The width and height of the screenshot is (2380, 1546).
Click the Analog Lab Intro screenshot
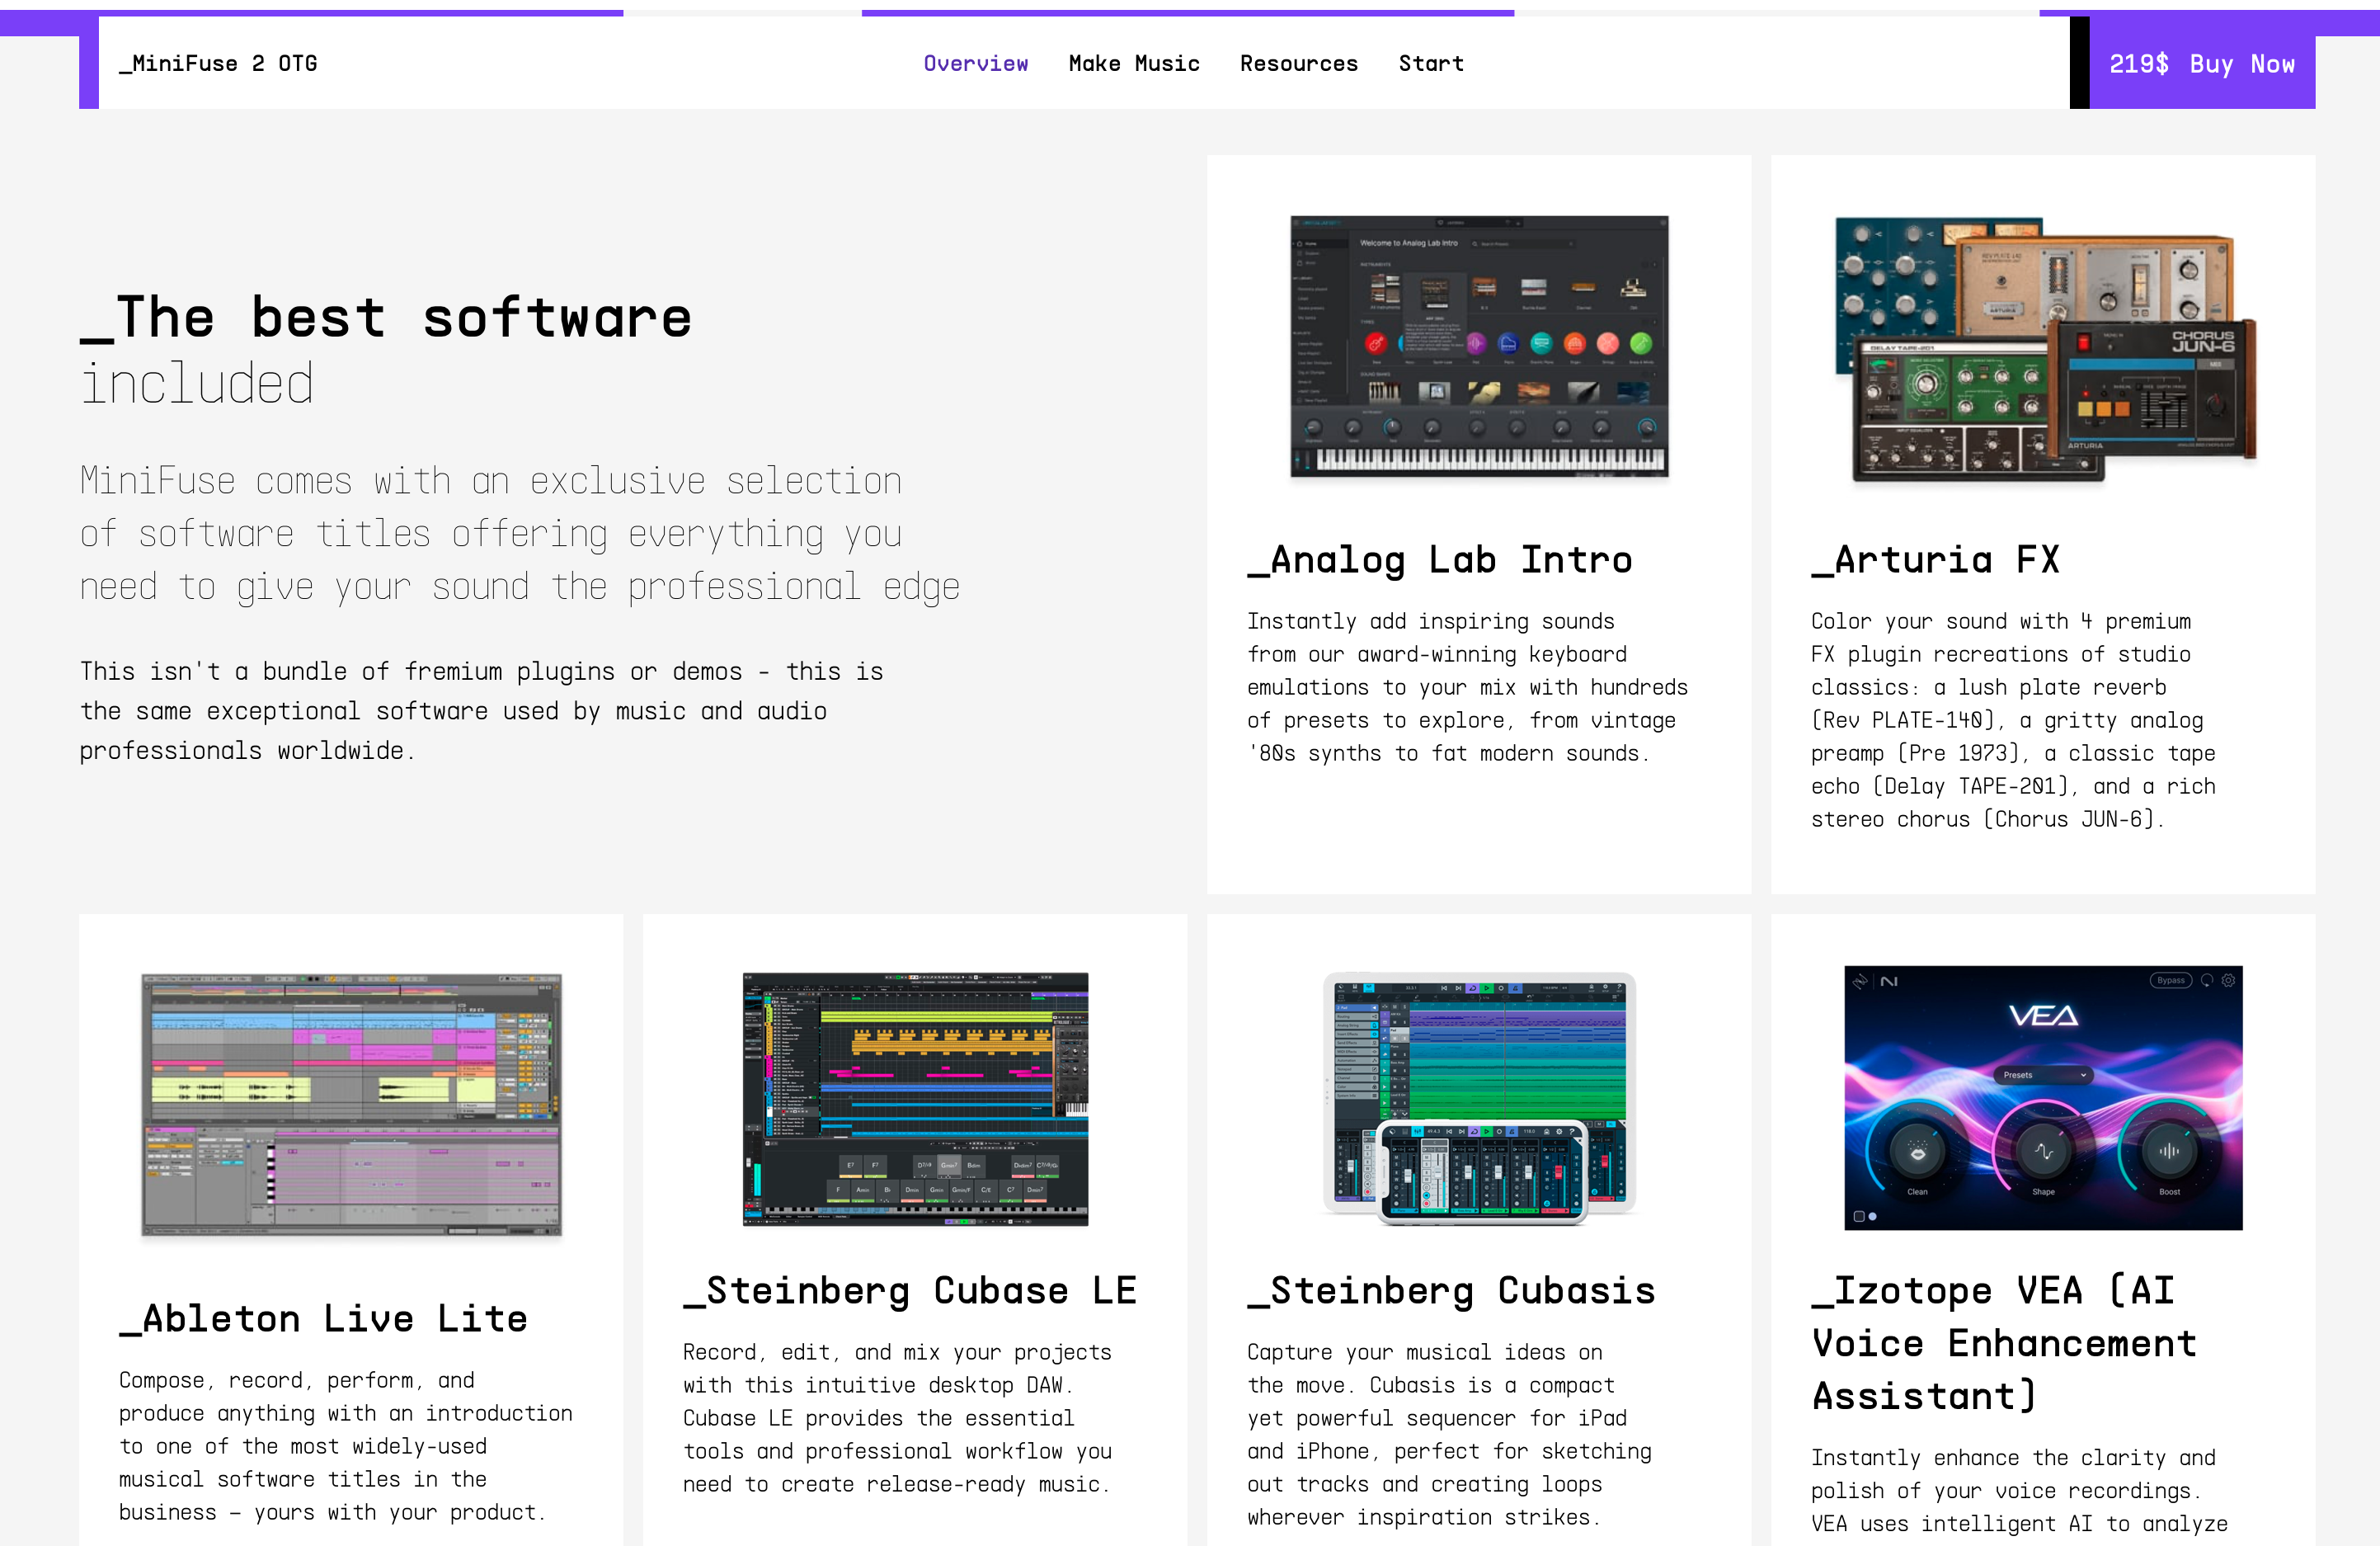pos(1478,346)
